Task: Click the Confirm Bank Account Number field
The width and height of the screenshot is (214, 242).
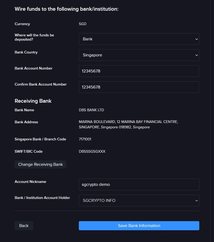Action: [x=139, y=87]
